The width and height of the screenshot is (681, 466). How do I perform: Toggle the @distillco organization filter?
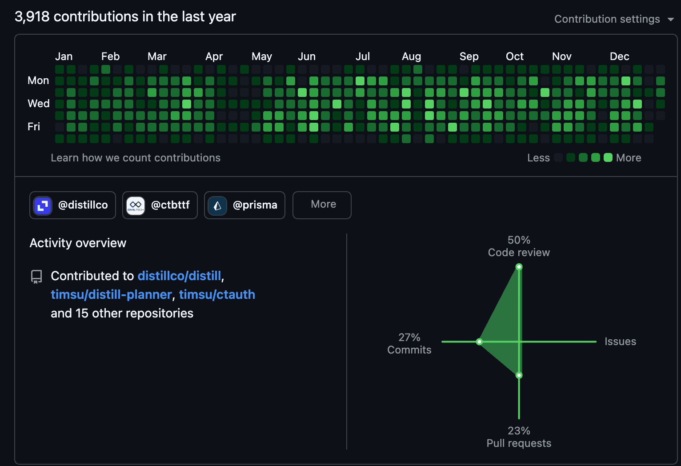[x=72, y=205]
